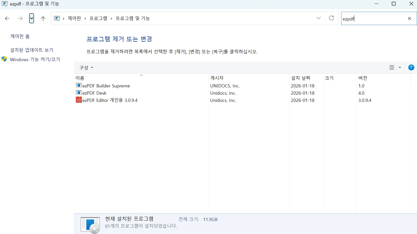The image size is (417, 234).
Task: Click the shield icon beside Windows 기능
Action: [x=4, y=59]
